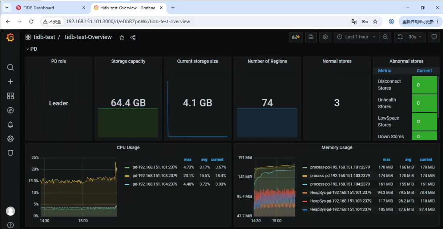Click the restart to update button
The image size is (443, 229).
[x=420, y=22]
